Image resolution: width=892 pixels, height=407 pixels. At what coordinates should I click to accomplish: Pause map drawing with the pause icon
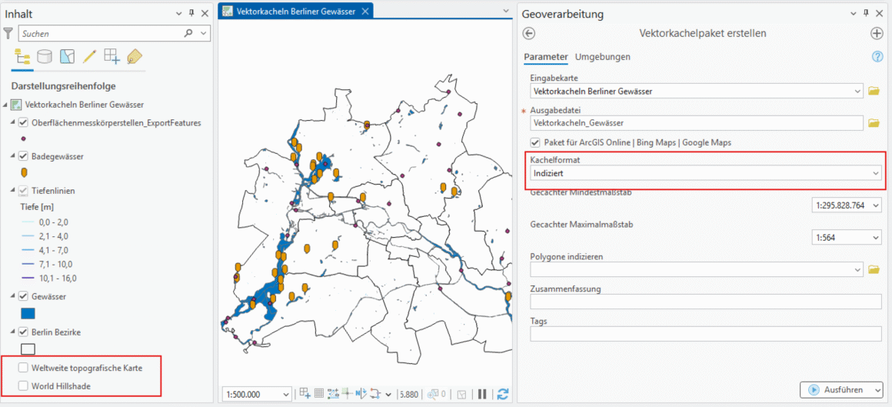coord(482,394)
